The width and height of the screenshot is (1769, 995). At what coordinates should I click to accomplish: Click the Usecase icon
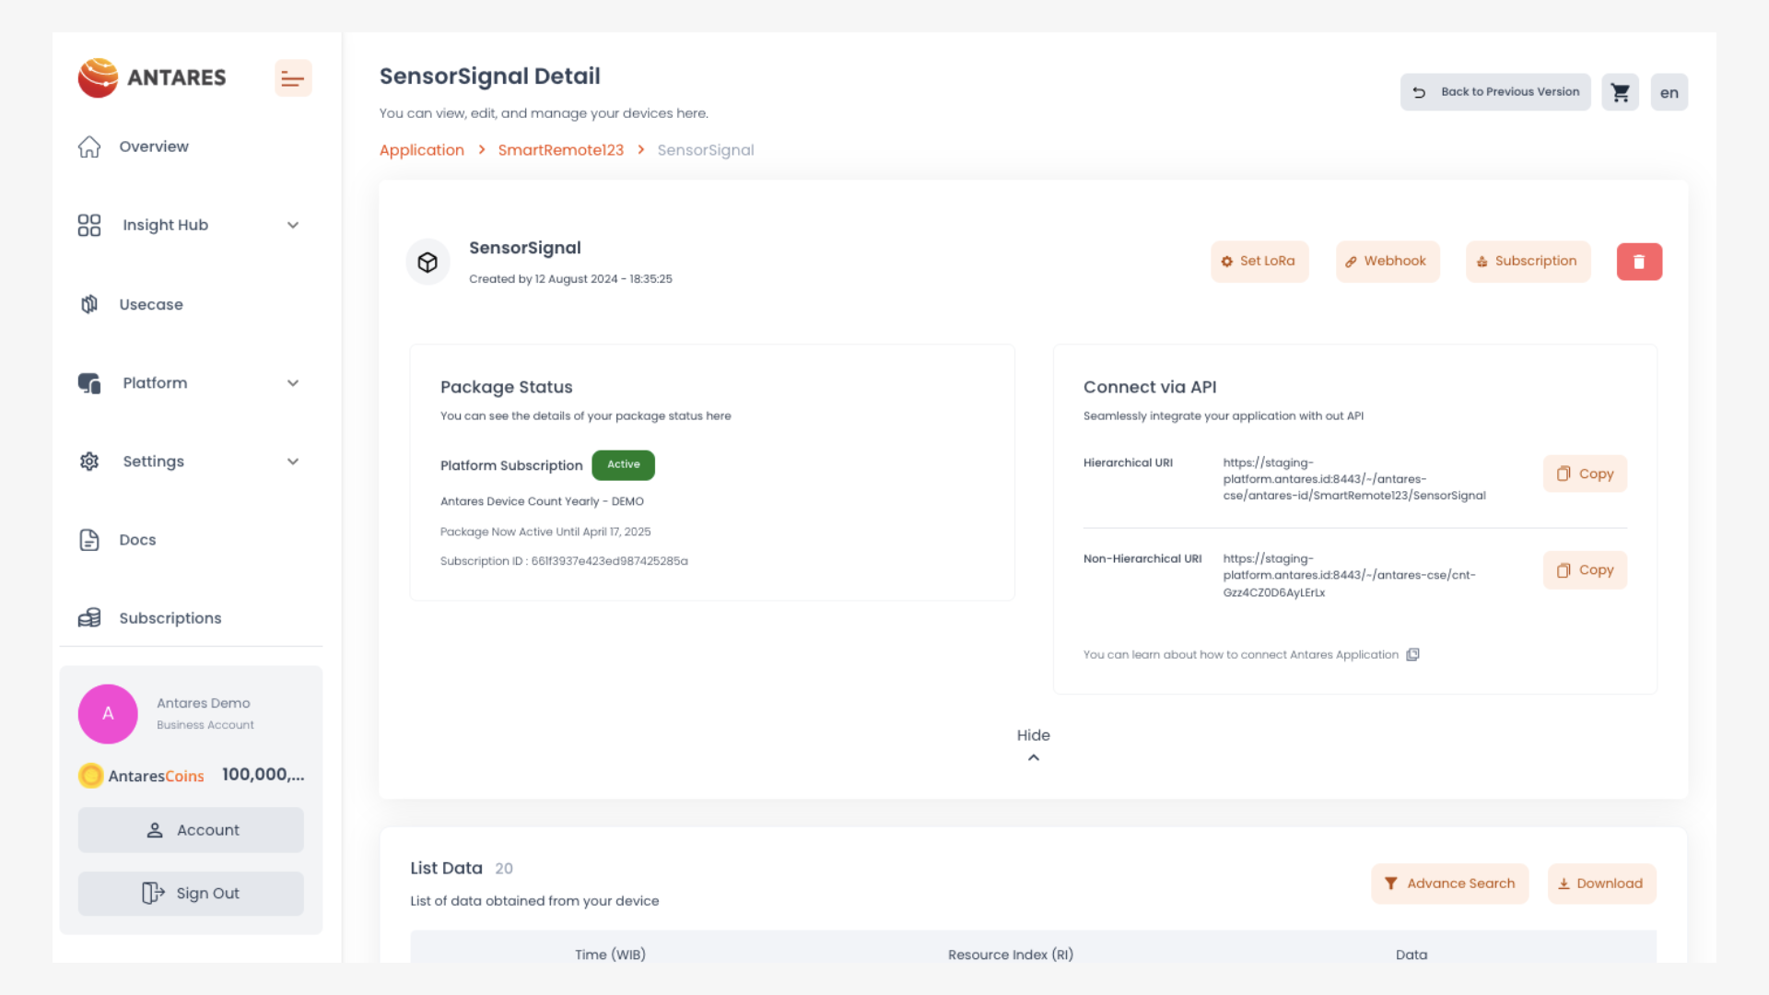pyautogui.click(x=89, y=304)
